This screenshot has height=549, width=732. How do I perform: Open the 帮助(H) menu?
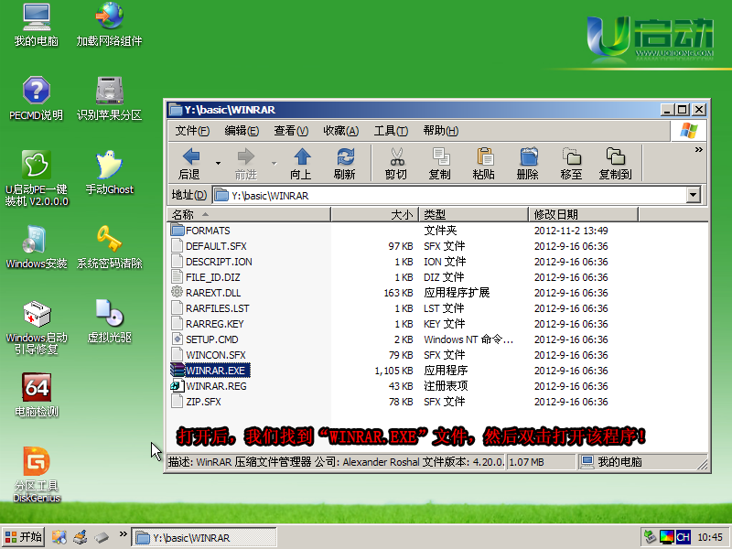click(x=441, y=131)
